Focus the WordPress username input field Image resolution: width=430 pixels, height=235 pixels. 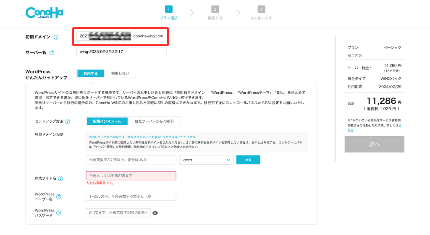131,196
